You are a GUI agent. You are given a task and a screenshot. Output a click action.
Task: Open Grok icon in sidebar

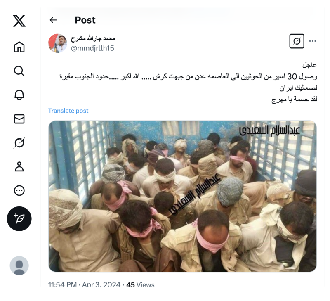(19, 143)
